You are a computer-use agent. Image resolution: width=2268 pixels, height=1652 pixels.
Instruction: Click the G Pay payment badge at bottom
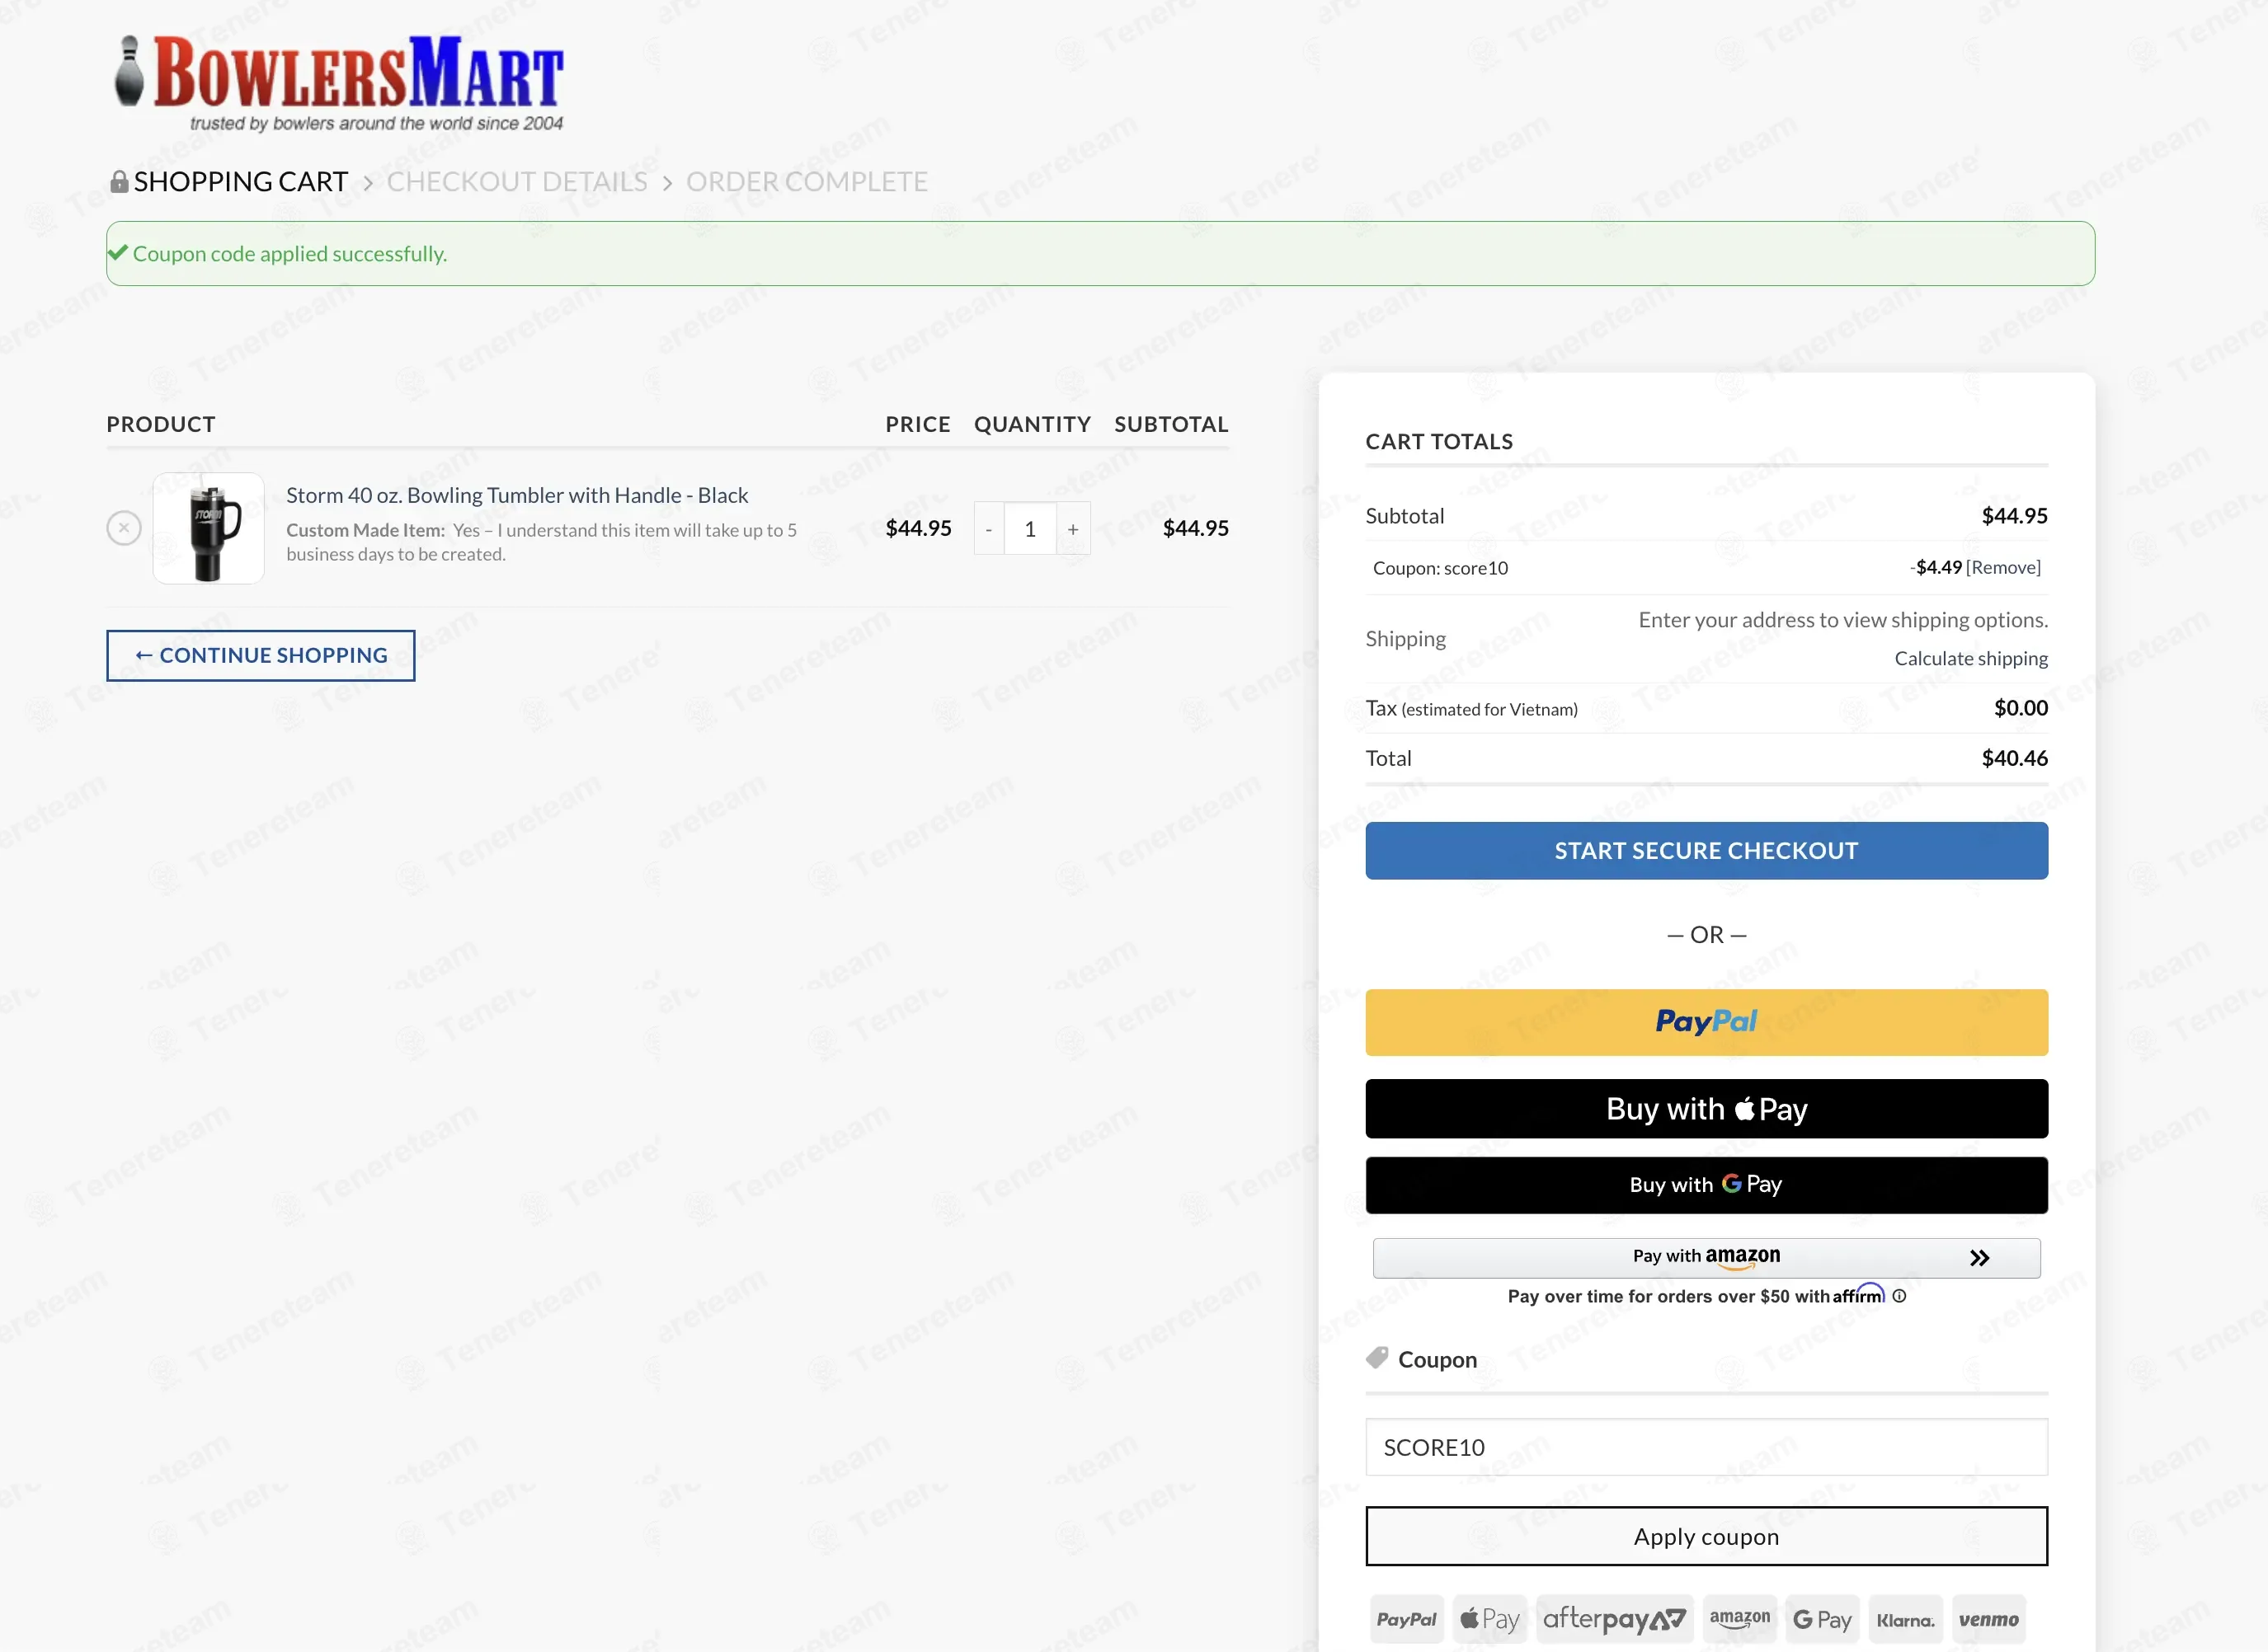1823,1619
